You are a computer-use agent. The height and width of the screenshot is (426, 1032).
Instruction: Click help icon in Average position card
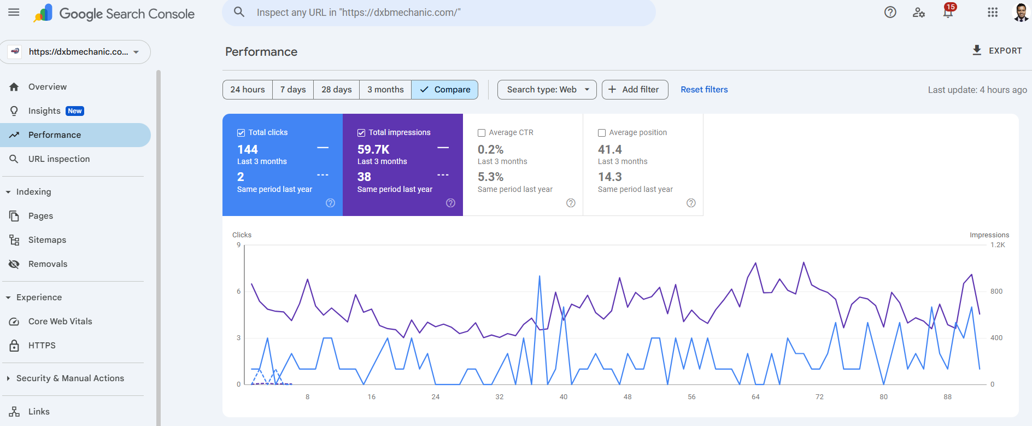(691, 203)
